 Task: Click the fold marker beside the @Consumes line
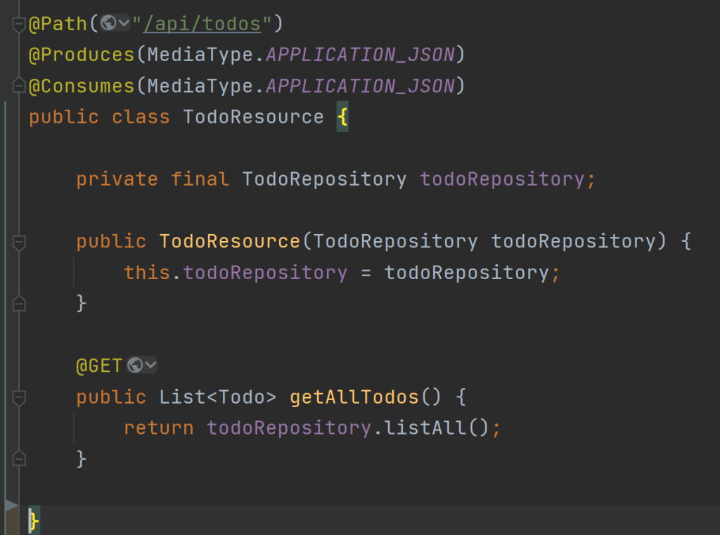[x=19, y=86]
